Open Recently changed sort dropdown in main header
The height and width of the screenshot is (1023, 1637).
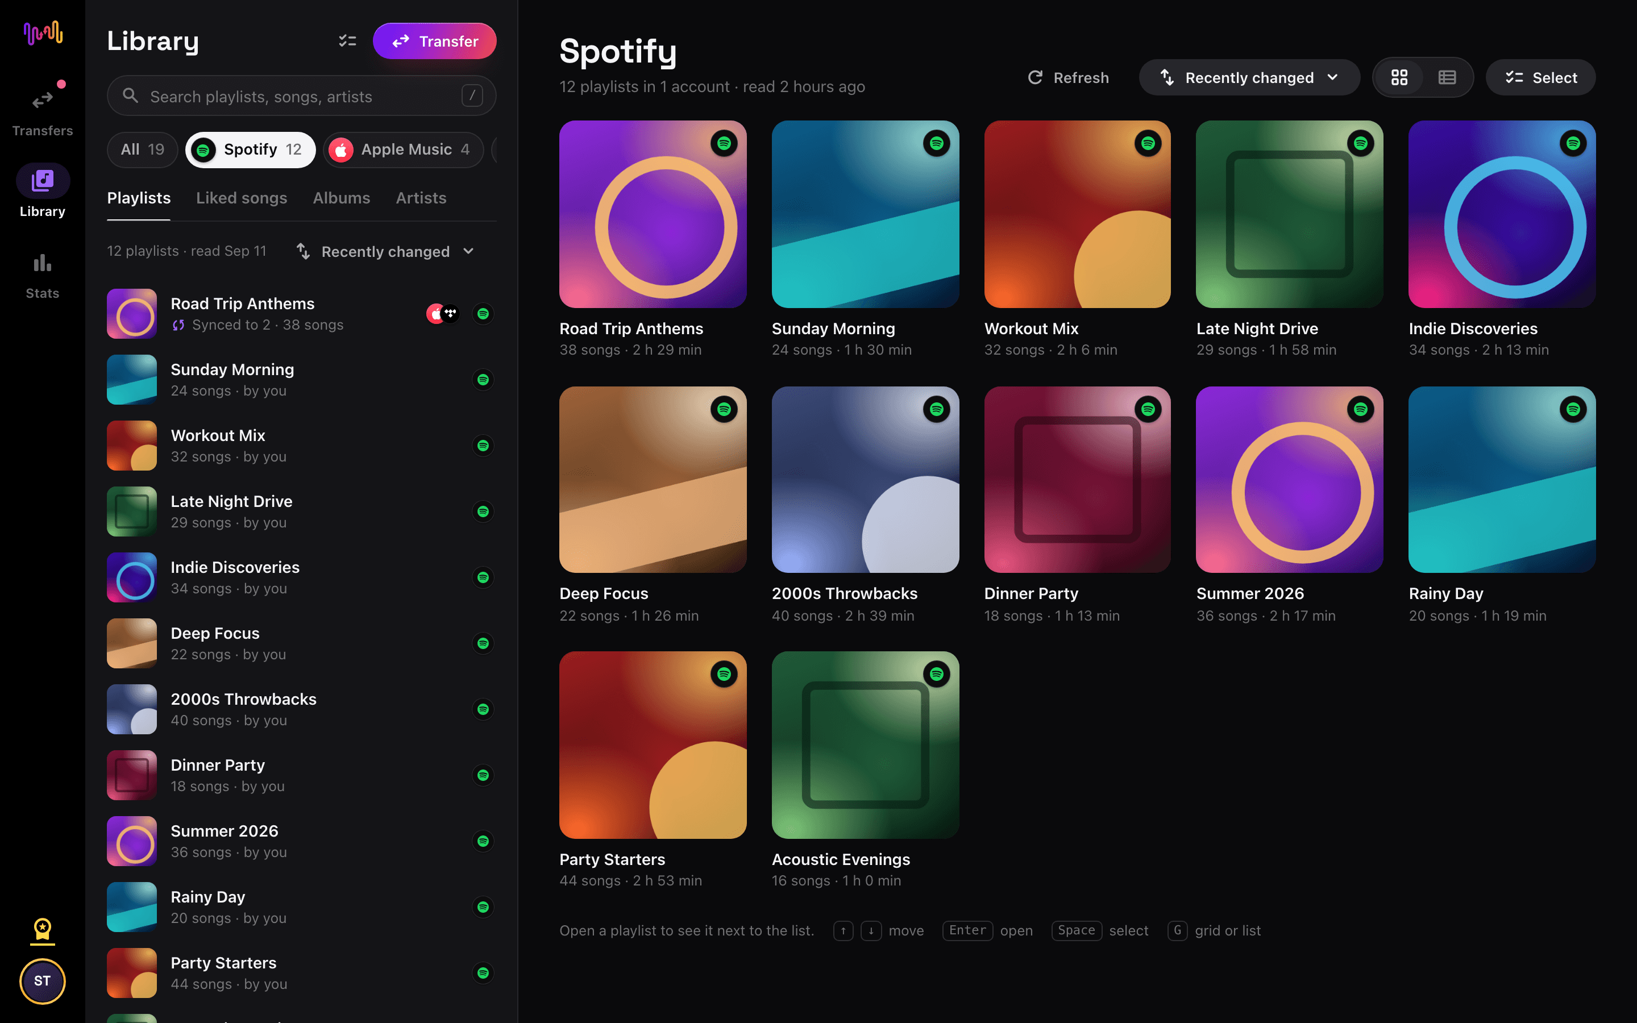pos(1249,78)
